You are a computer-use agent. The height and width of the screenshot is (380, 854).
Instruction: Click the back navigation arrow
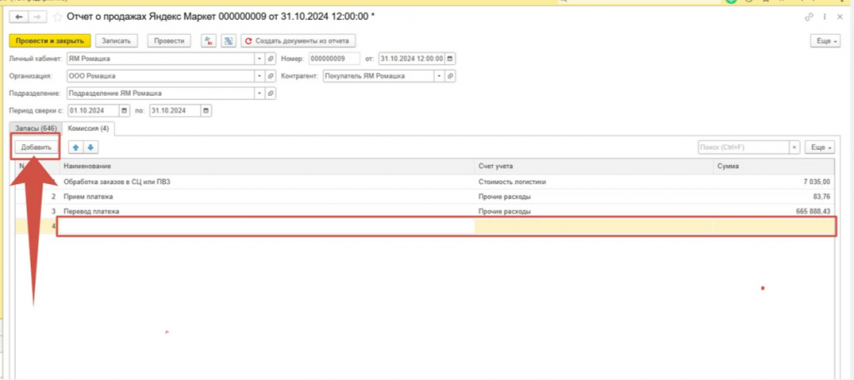(x=17, y=17)
